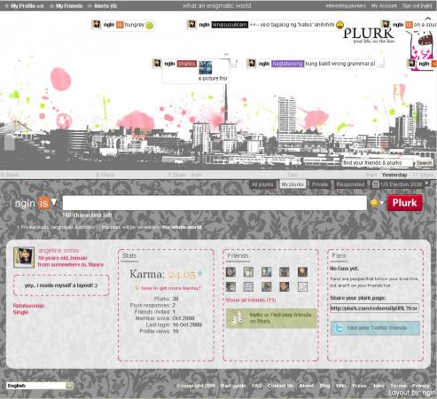This screenshot has height=399, width=437.
Task: Open second friend avatar in top row
Action: point(248,272)
